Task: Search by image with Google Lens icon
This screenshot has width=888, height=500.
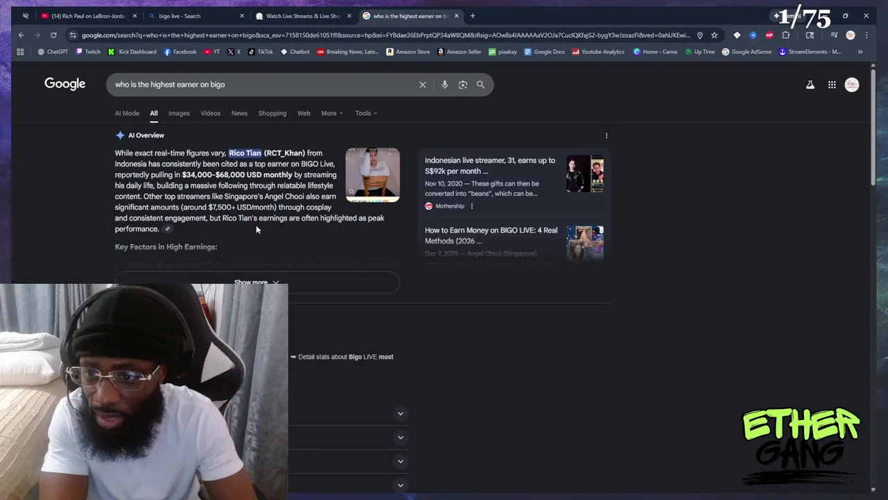Action: pos(463,85)
